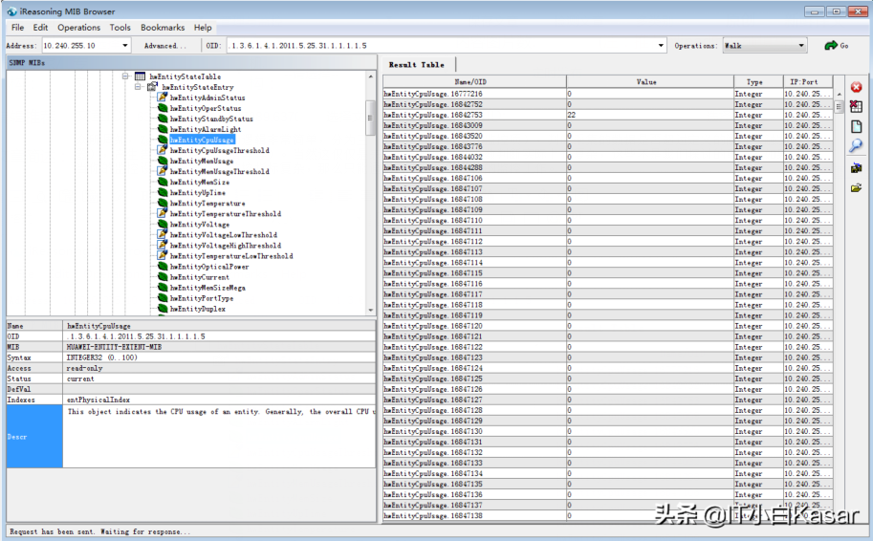Click the result table scrollbar thumb
The width and height of the screenshot is (873, 541).
[839, 107]
